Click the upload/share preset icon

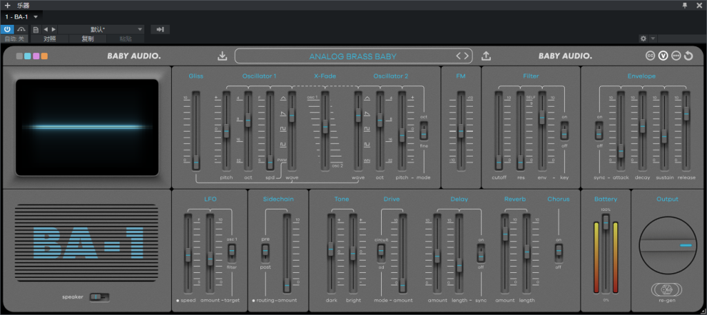485,57
